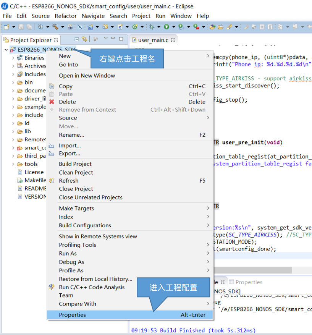Image resolution: width=312 pixels, height=335 pixels.
Task: Click the Build configuration gear toolbar icon
Action: click(40, 27)
